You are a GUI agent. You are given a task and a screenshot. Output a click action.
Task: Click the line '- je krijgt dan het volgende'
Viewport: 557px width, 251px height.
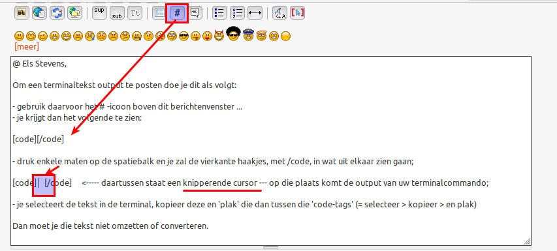coord(77,118)
